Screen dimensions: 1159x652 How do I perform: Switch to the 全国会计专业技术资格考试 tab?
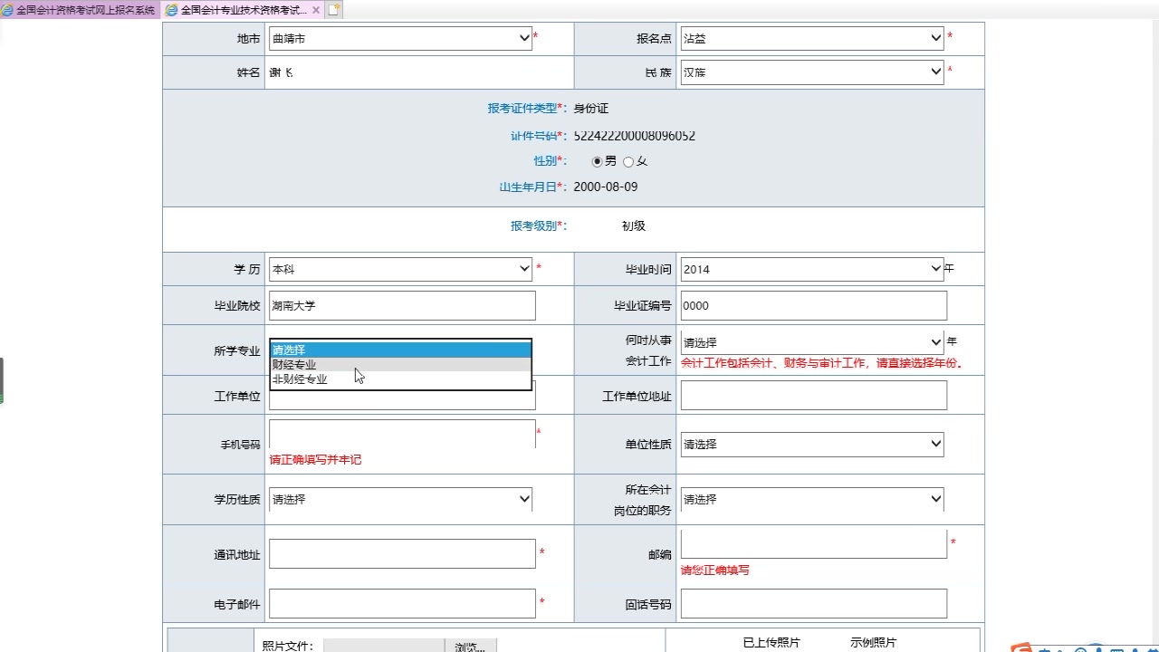pos(240,10)
